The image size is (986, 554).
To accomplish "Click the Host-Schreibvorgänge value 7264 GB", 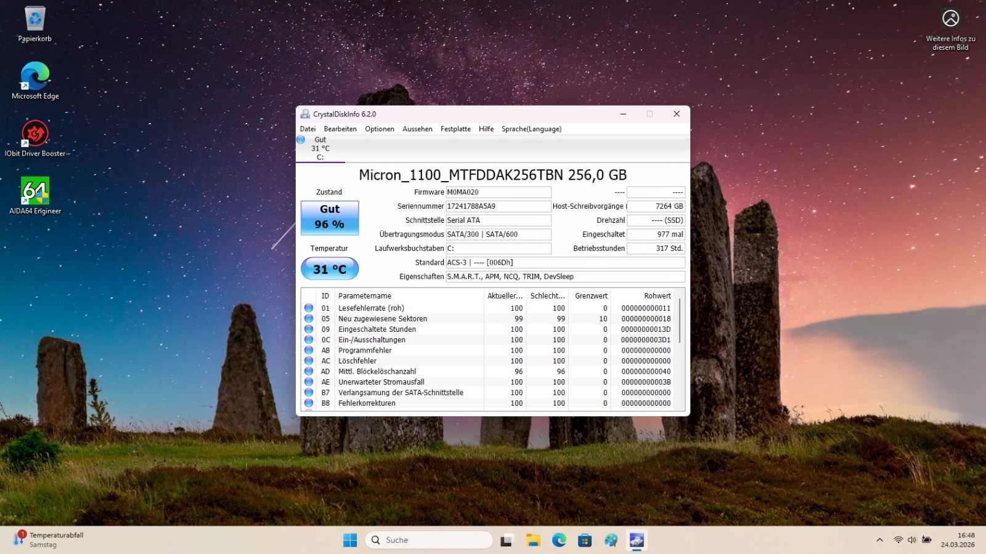I will pos(656,206).
